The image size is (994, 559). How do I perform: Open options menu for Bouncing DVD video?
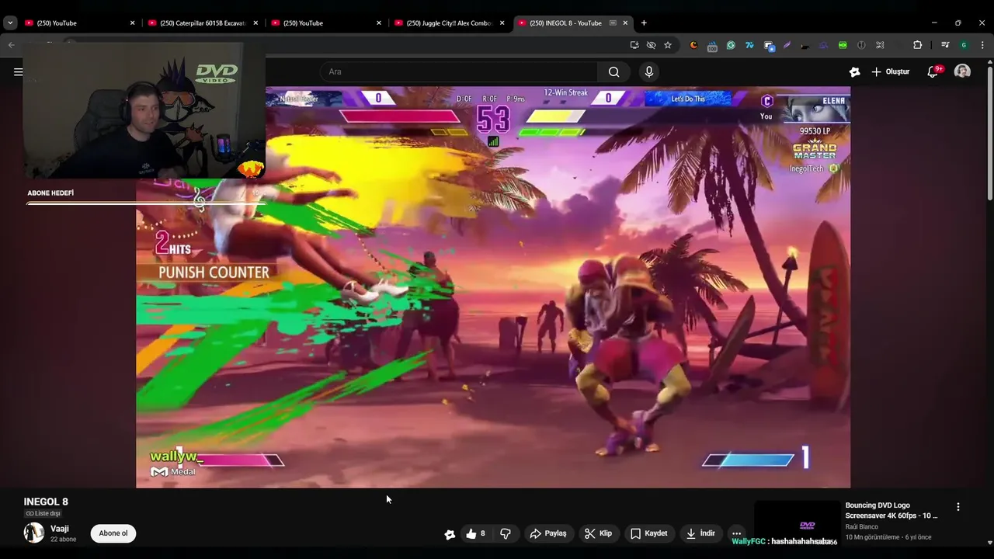coord(958,506)
